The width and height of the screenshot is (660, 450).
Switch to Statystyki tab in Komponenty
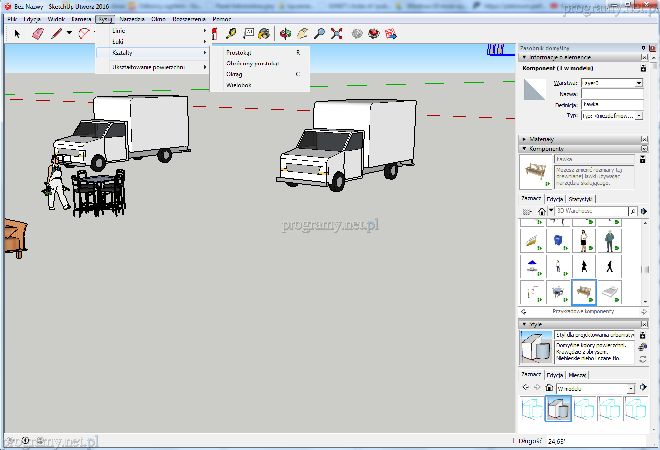tap(581, 199)
